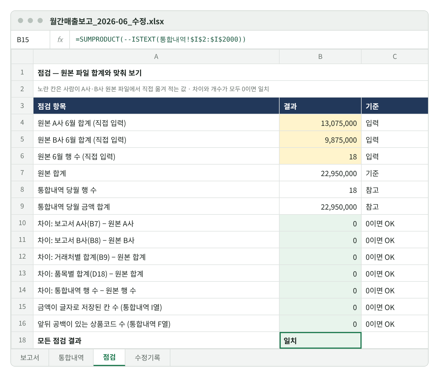Click 차이: 품목별 합계(D18) label
The image size is (439, 377).
click(90, 274)
